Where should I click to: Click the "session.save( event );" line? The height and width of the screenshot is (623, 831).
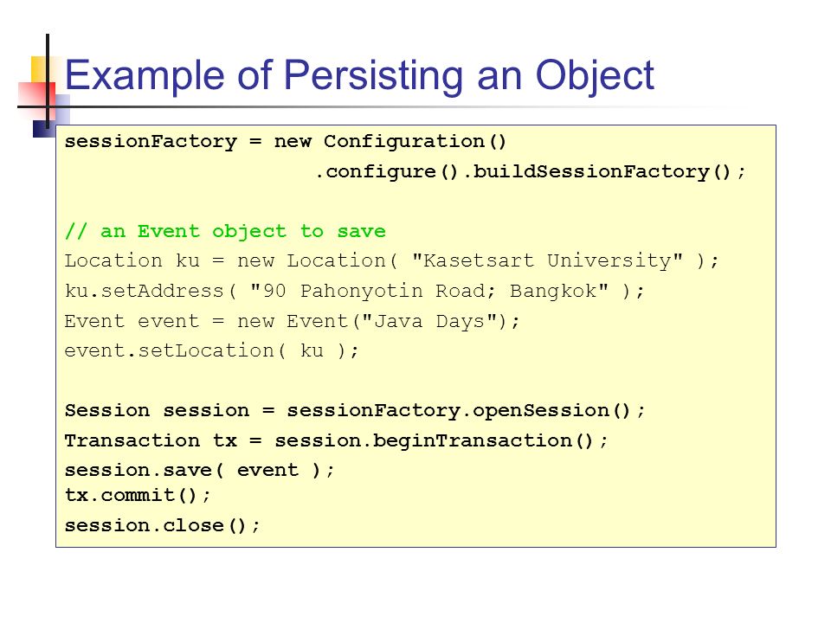pyautogui.click(x=199, y=471)
